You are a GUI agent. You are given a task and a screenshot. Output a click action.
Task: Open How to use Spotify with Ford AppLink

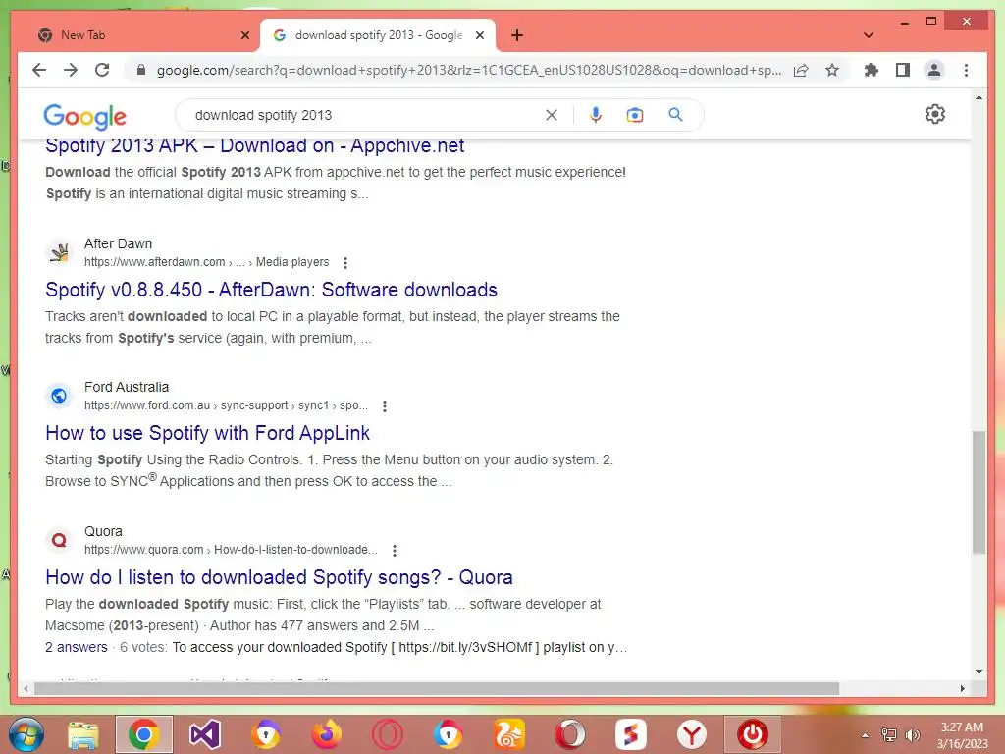point(207,433)
